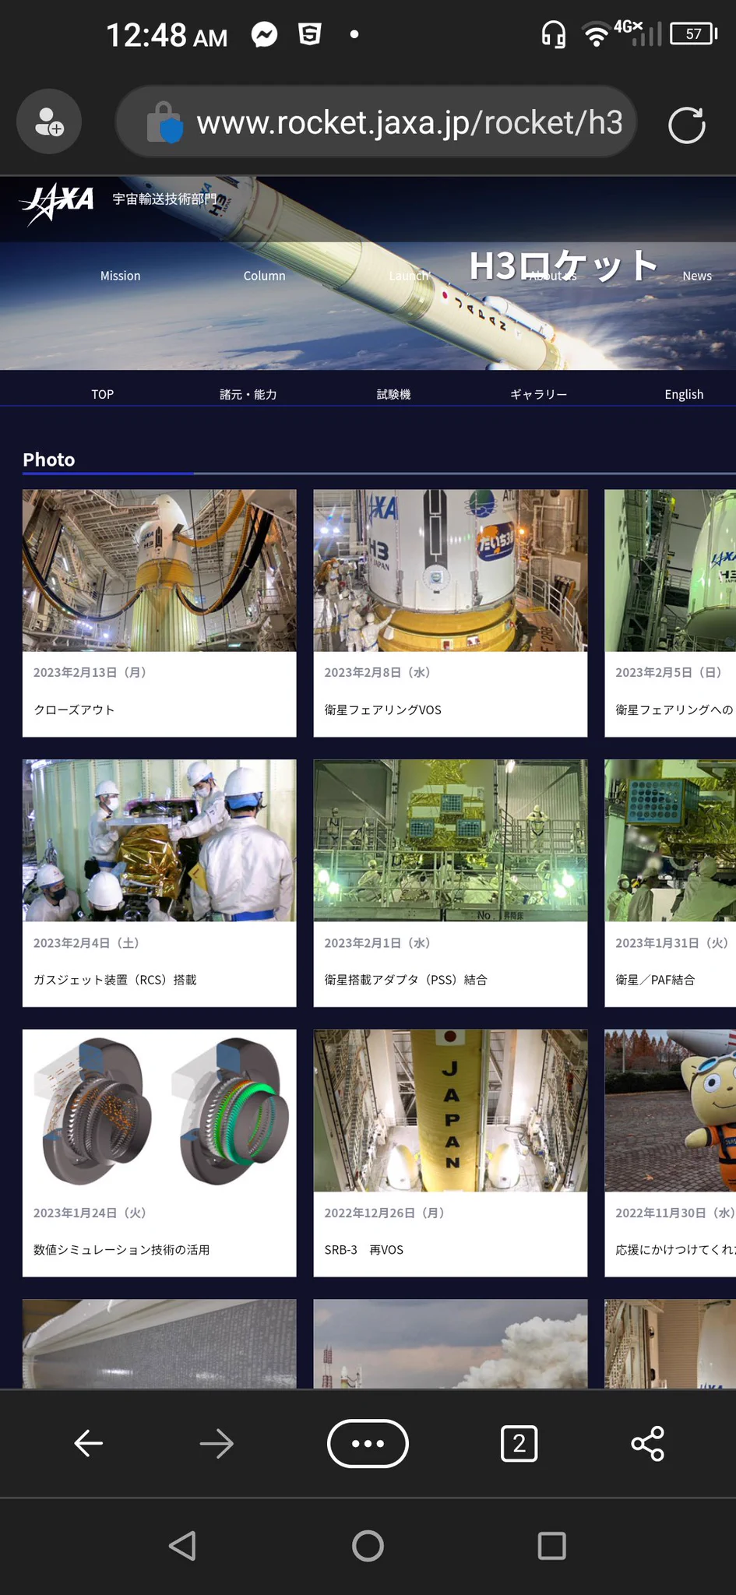The height and width of the screenshot is (1595, 736).
Task: Tap Android back navigation triangle
Action: pos(183,1545)
